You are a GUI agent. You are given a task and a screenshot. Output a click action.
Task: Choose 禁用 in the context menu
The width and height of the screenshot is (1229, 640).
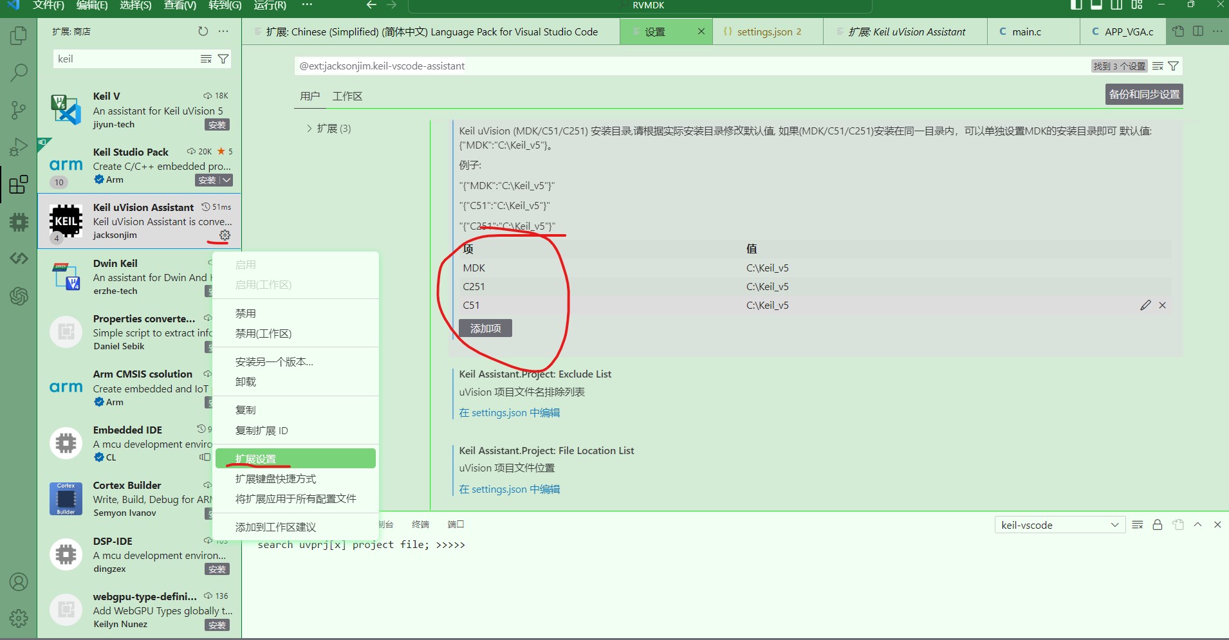click(295, 314)
